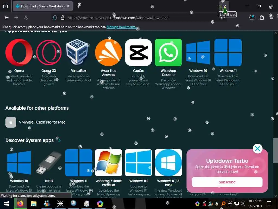Select the Windows 7 Home Premium icon

tap(109, 163)
